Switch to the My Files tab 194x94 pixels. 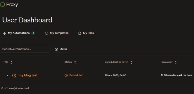click(86, 33)
